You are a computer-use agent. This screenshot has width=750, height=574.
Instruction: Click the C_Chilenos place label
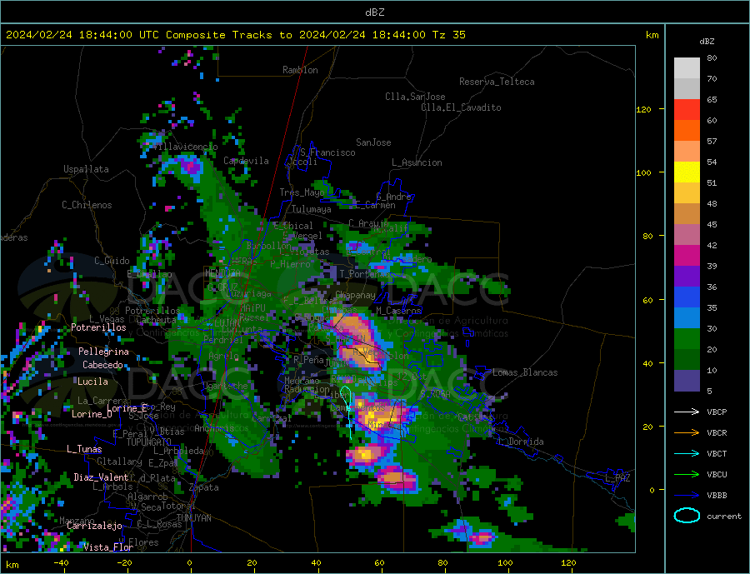pyautogui.click(x=87, y=205)
